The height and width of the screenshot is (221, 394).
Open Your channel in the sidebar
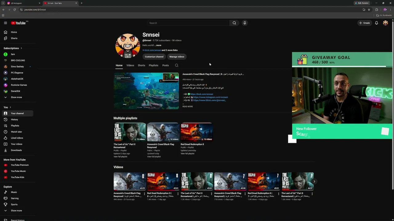17,113
